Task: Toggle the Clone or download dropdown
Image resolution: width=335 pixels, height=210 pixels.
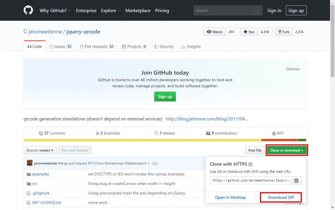Action: coord(287,150)
